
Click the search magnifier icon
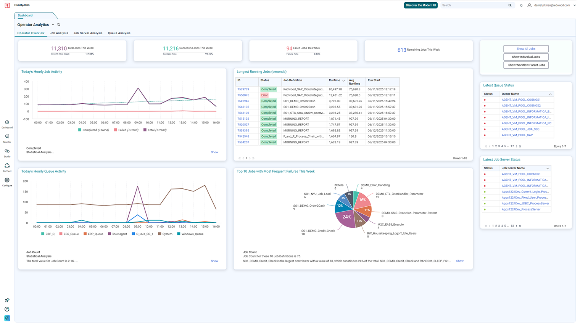tap(510, 5)
